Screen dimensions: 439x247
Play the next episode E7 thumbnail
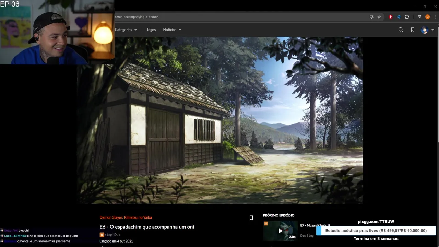(x=280, y=231)
